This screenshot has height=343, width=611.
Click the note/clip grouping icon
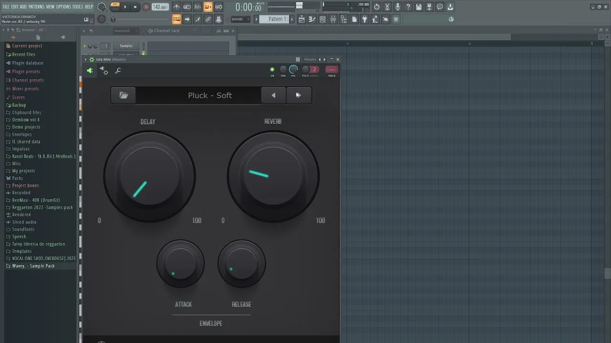(198, 19)
